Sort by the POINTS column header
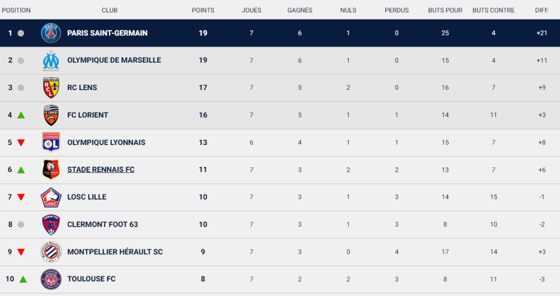Image resolution: width=560 pixels, height=296 pixels. (x=203, y=11)
